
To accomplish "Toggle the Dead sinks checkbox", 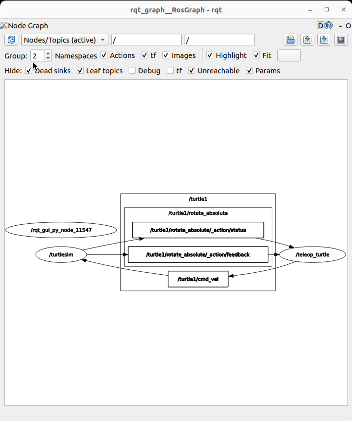I will (29, 71).
